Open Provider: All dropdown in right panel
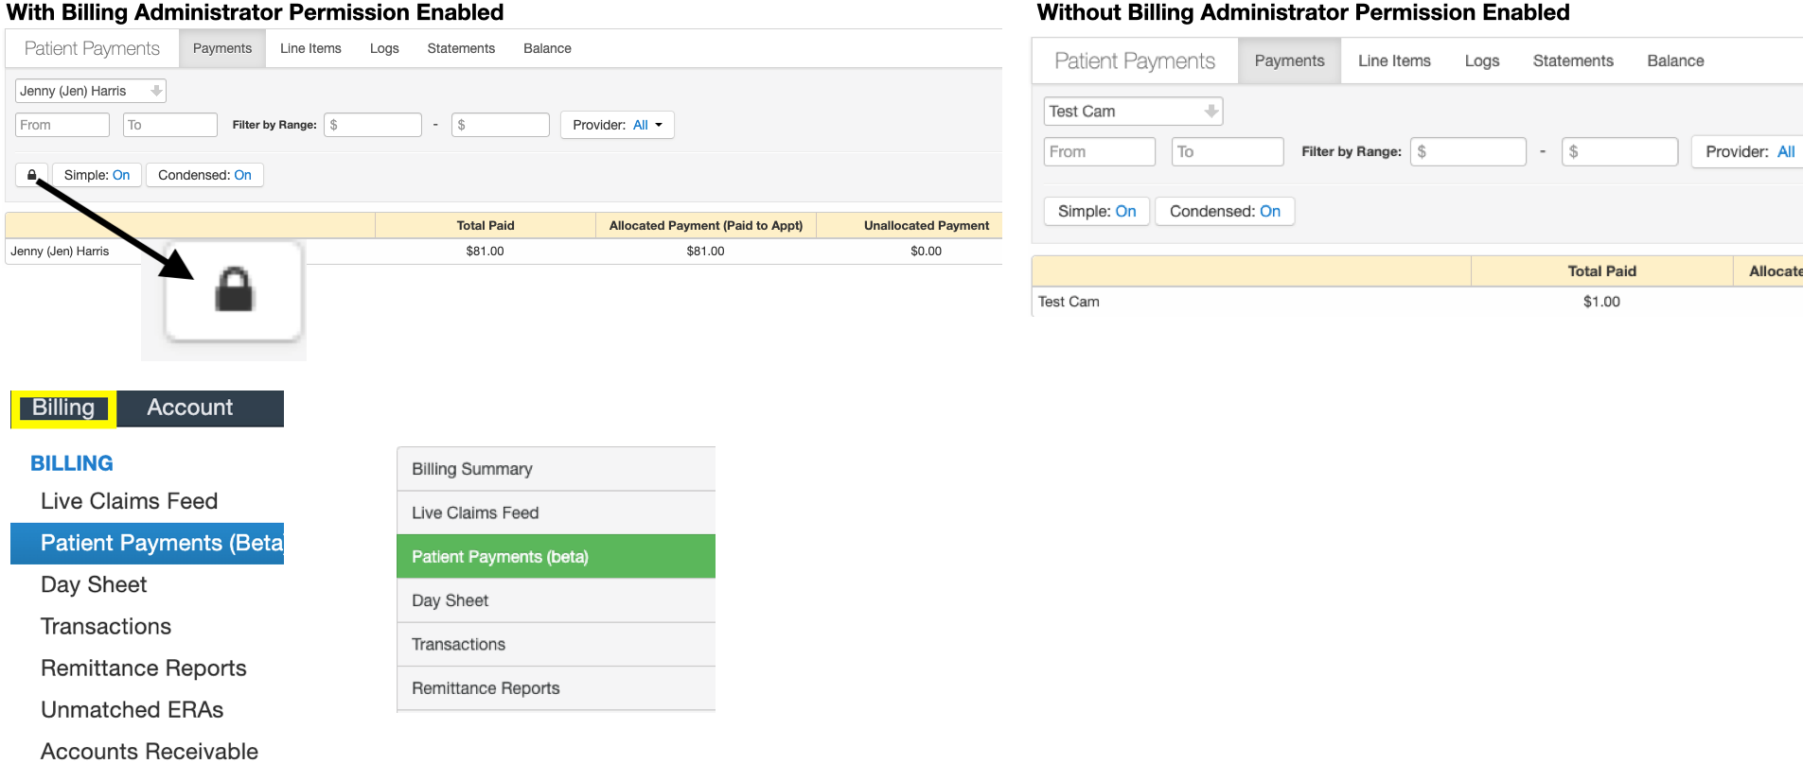This screenshot has height=764, width=1803. (x=1749, y=151)
